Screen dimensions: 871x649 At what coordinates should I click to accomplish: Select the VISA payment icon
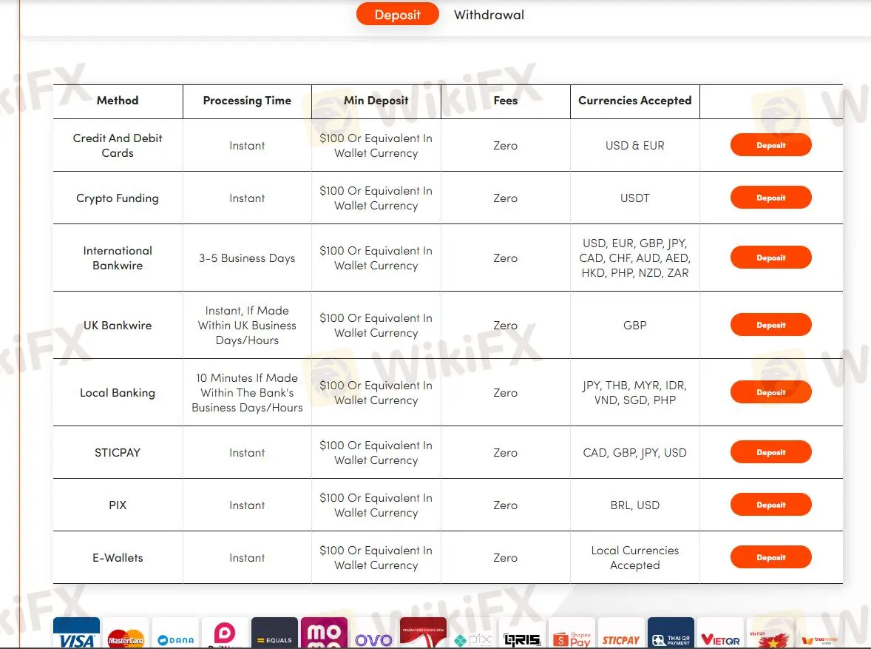point(76,634)
